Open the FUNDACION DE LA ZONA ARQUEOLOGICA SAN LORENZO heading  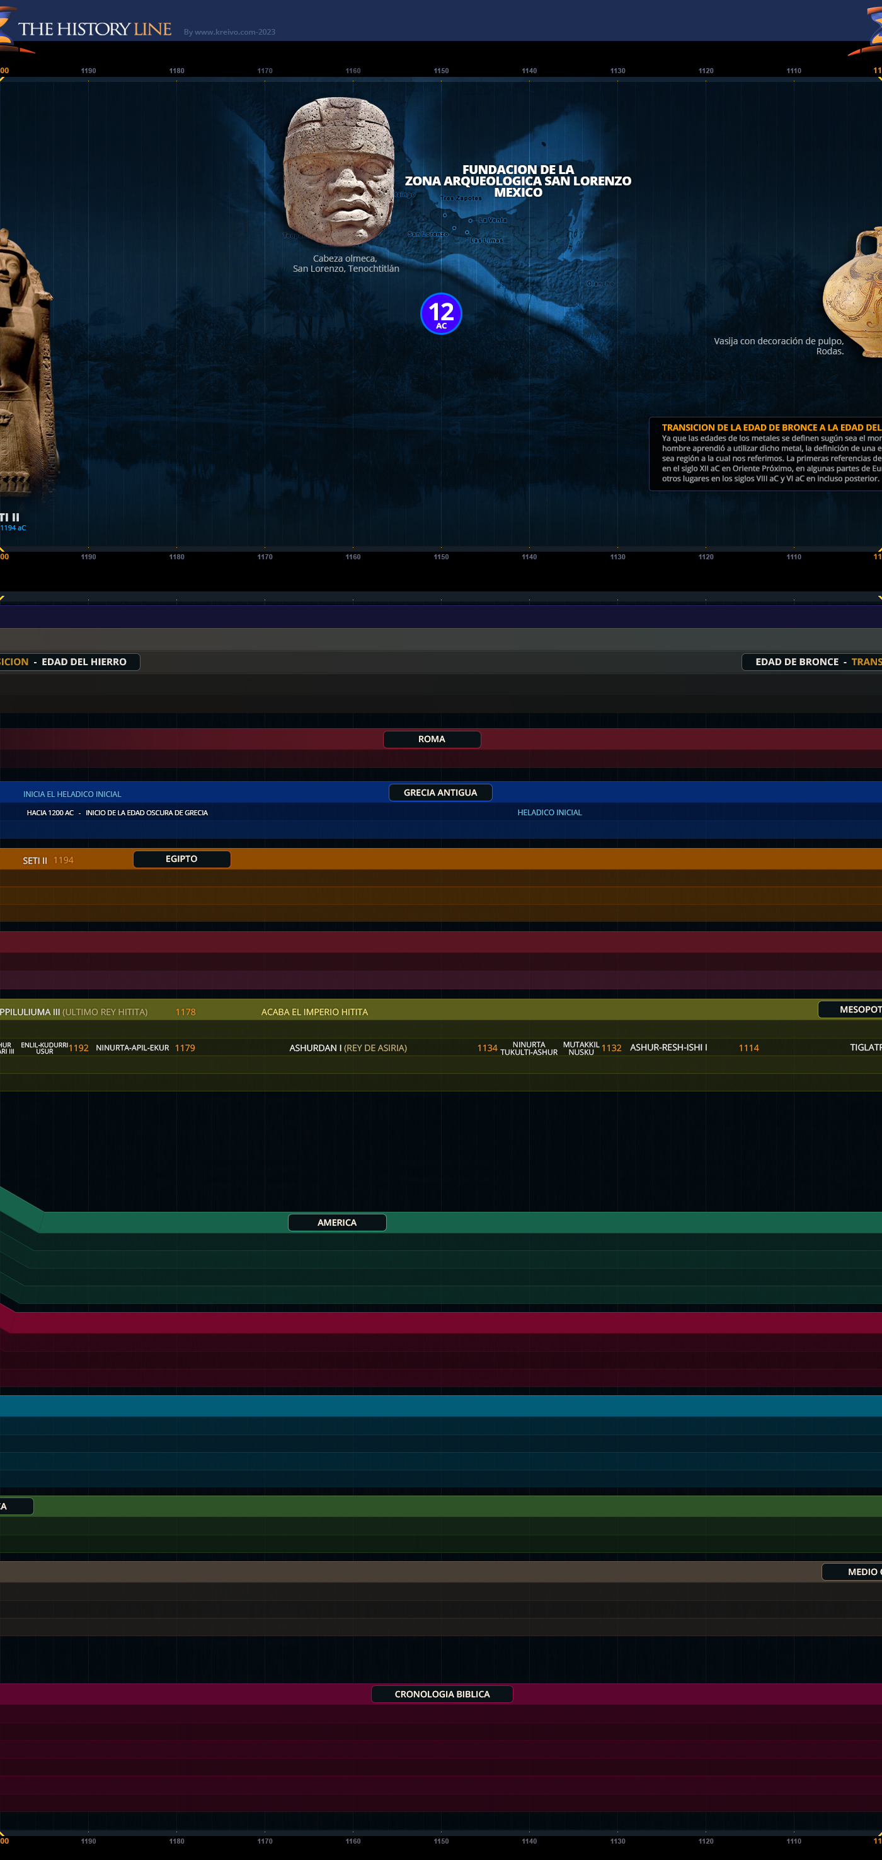click(518, 180)
